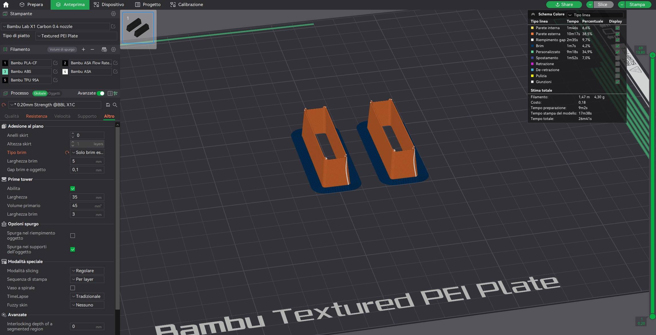This screenshot has height=335, width=656.
Task: Click the home icon
Action: point(6,5)
